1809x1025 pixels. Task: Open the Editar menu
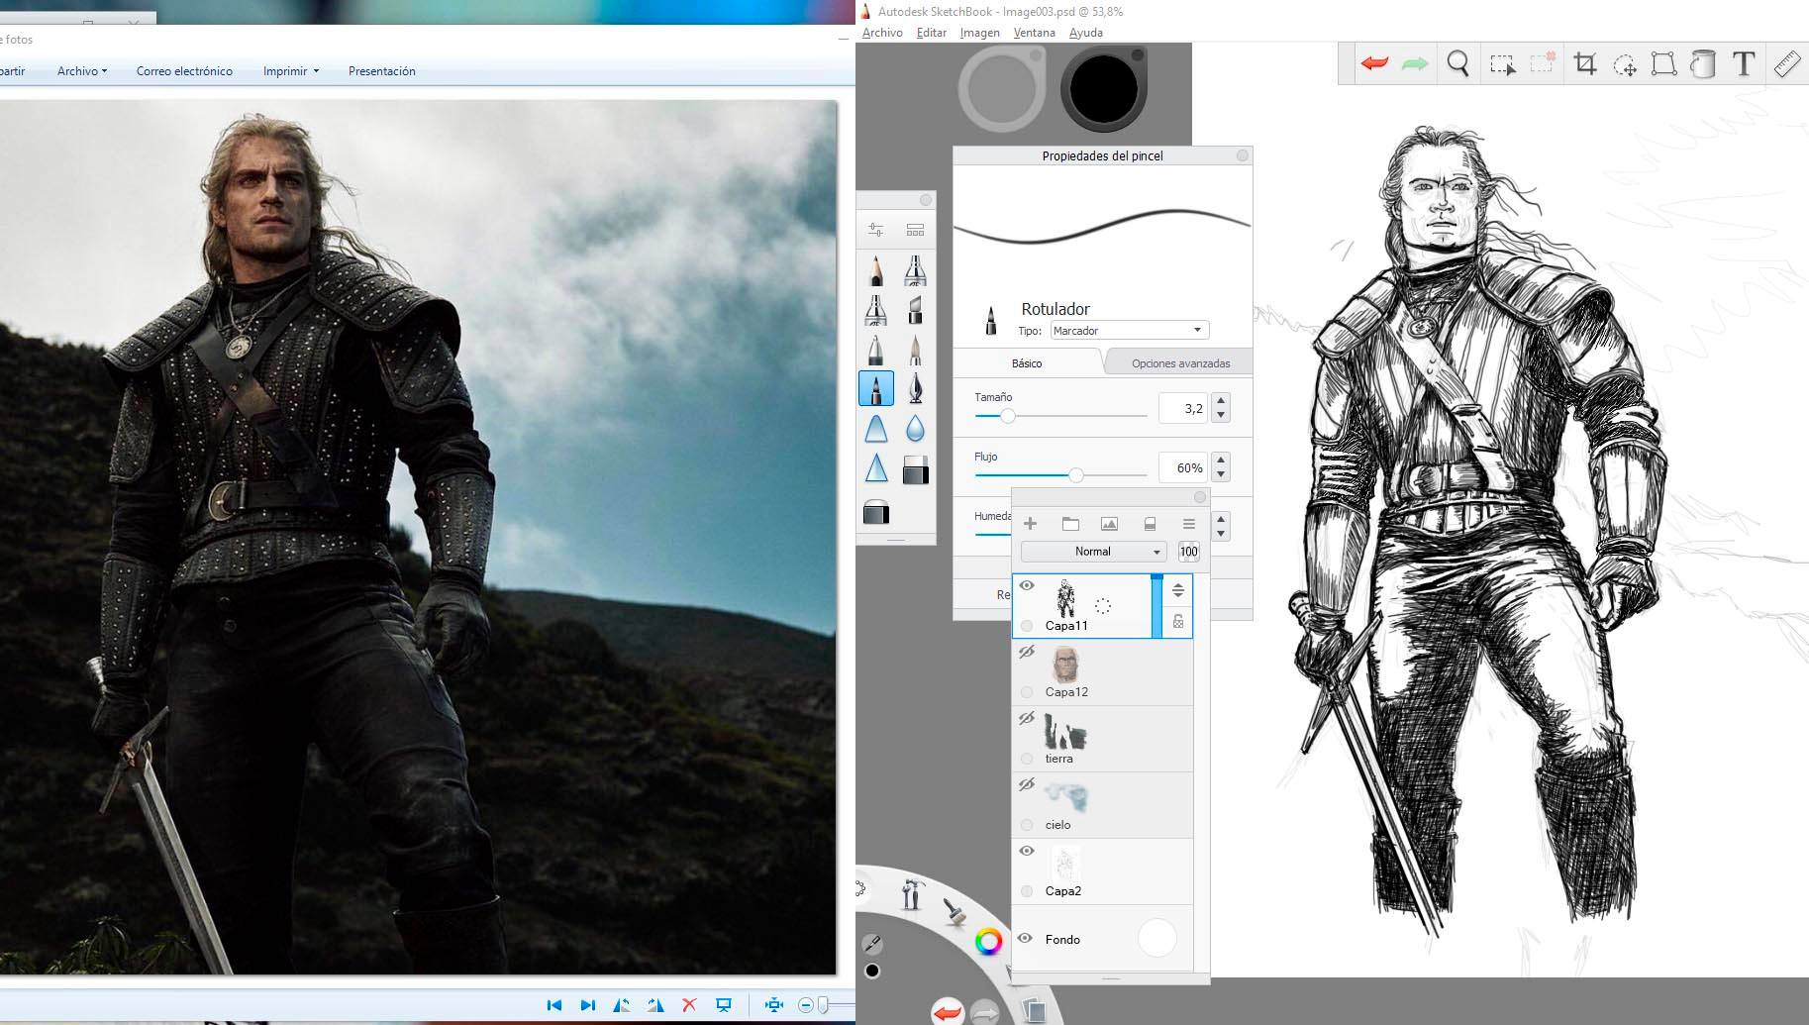click(932, 33)
